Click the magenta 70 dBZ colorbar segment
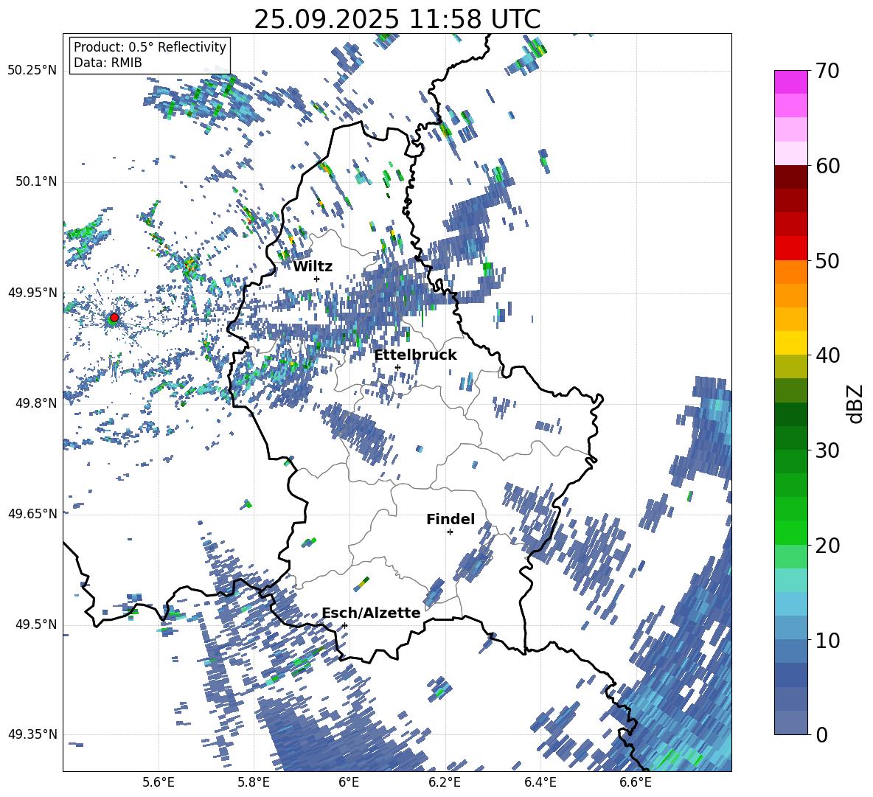Screen dimensions: 873x797 pos(790,82)
